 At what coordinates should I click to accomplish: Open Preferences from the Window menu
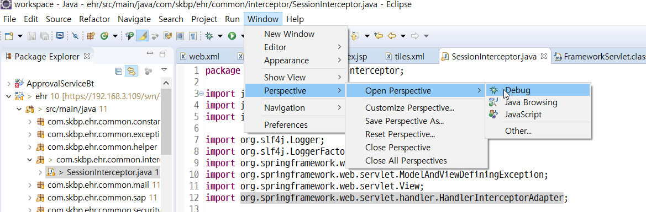point(296,124)
